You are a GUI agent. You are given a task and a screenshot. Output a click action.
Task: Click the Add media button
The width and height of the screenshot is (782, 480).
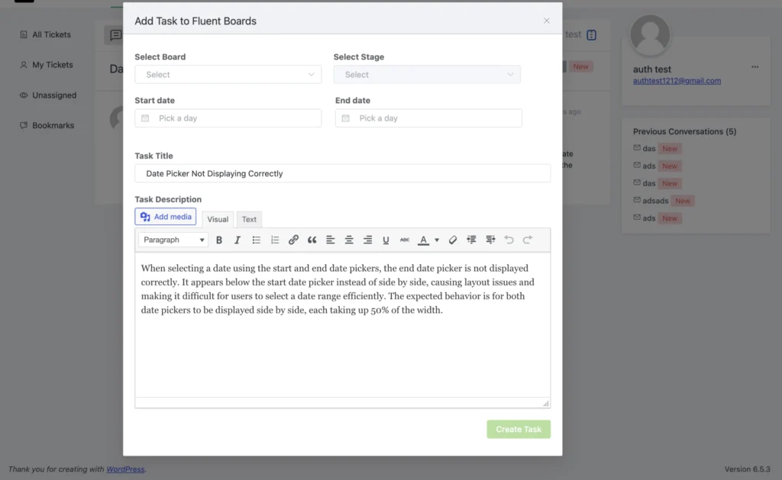click(x=166, y=217)
